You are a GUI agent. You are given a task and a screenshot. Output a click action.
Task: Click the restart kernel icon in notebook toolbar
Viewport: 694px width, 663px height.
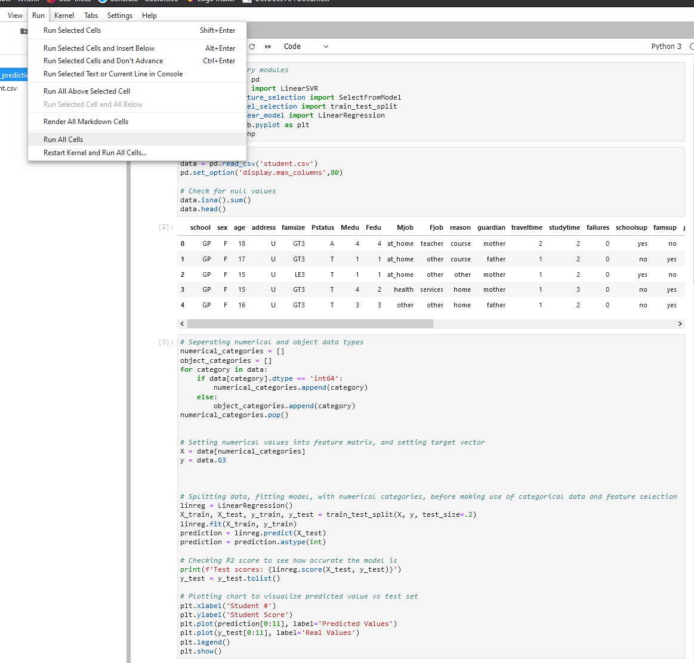[x=252, y=47]
